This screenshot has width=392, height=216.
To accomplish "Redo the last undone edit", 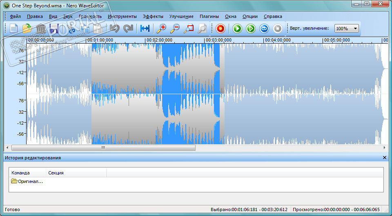I will [128, 29].
